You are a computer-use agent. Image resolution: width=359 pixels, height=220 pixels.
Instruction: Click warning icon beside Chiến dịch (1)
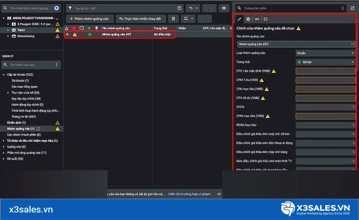tap(57, 123)
